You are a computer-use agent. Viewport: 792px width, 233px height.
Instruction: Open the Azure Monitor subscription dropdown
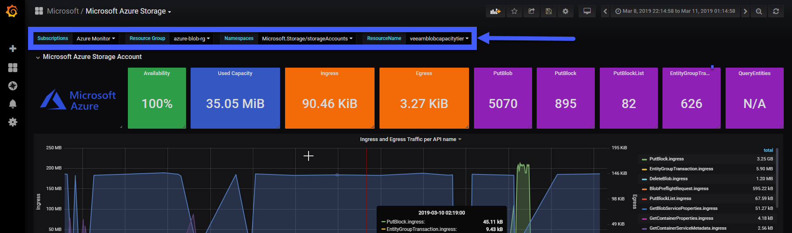click(96, 38)
